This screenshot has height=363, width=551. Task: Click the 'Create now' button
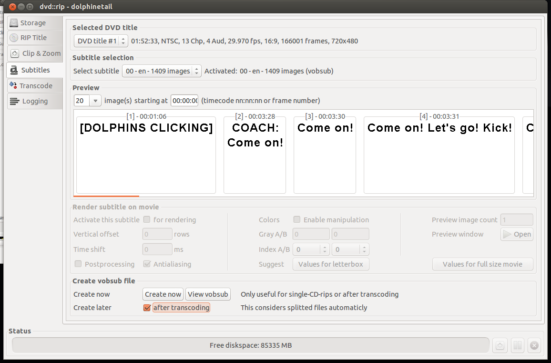point(163,294)
